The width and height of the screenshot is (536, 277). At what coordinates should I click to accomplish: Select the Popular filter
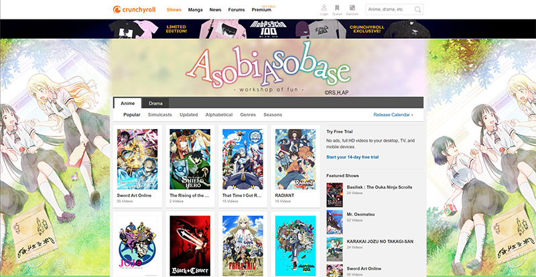pos(132,115)
